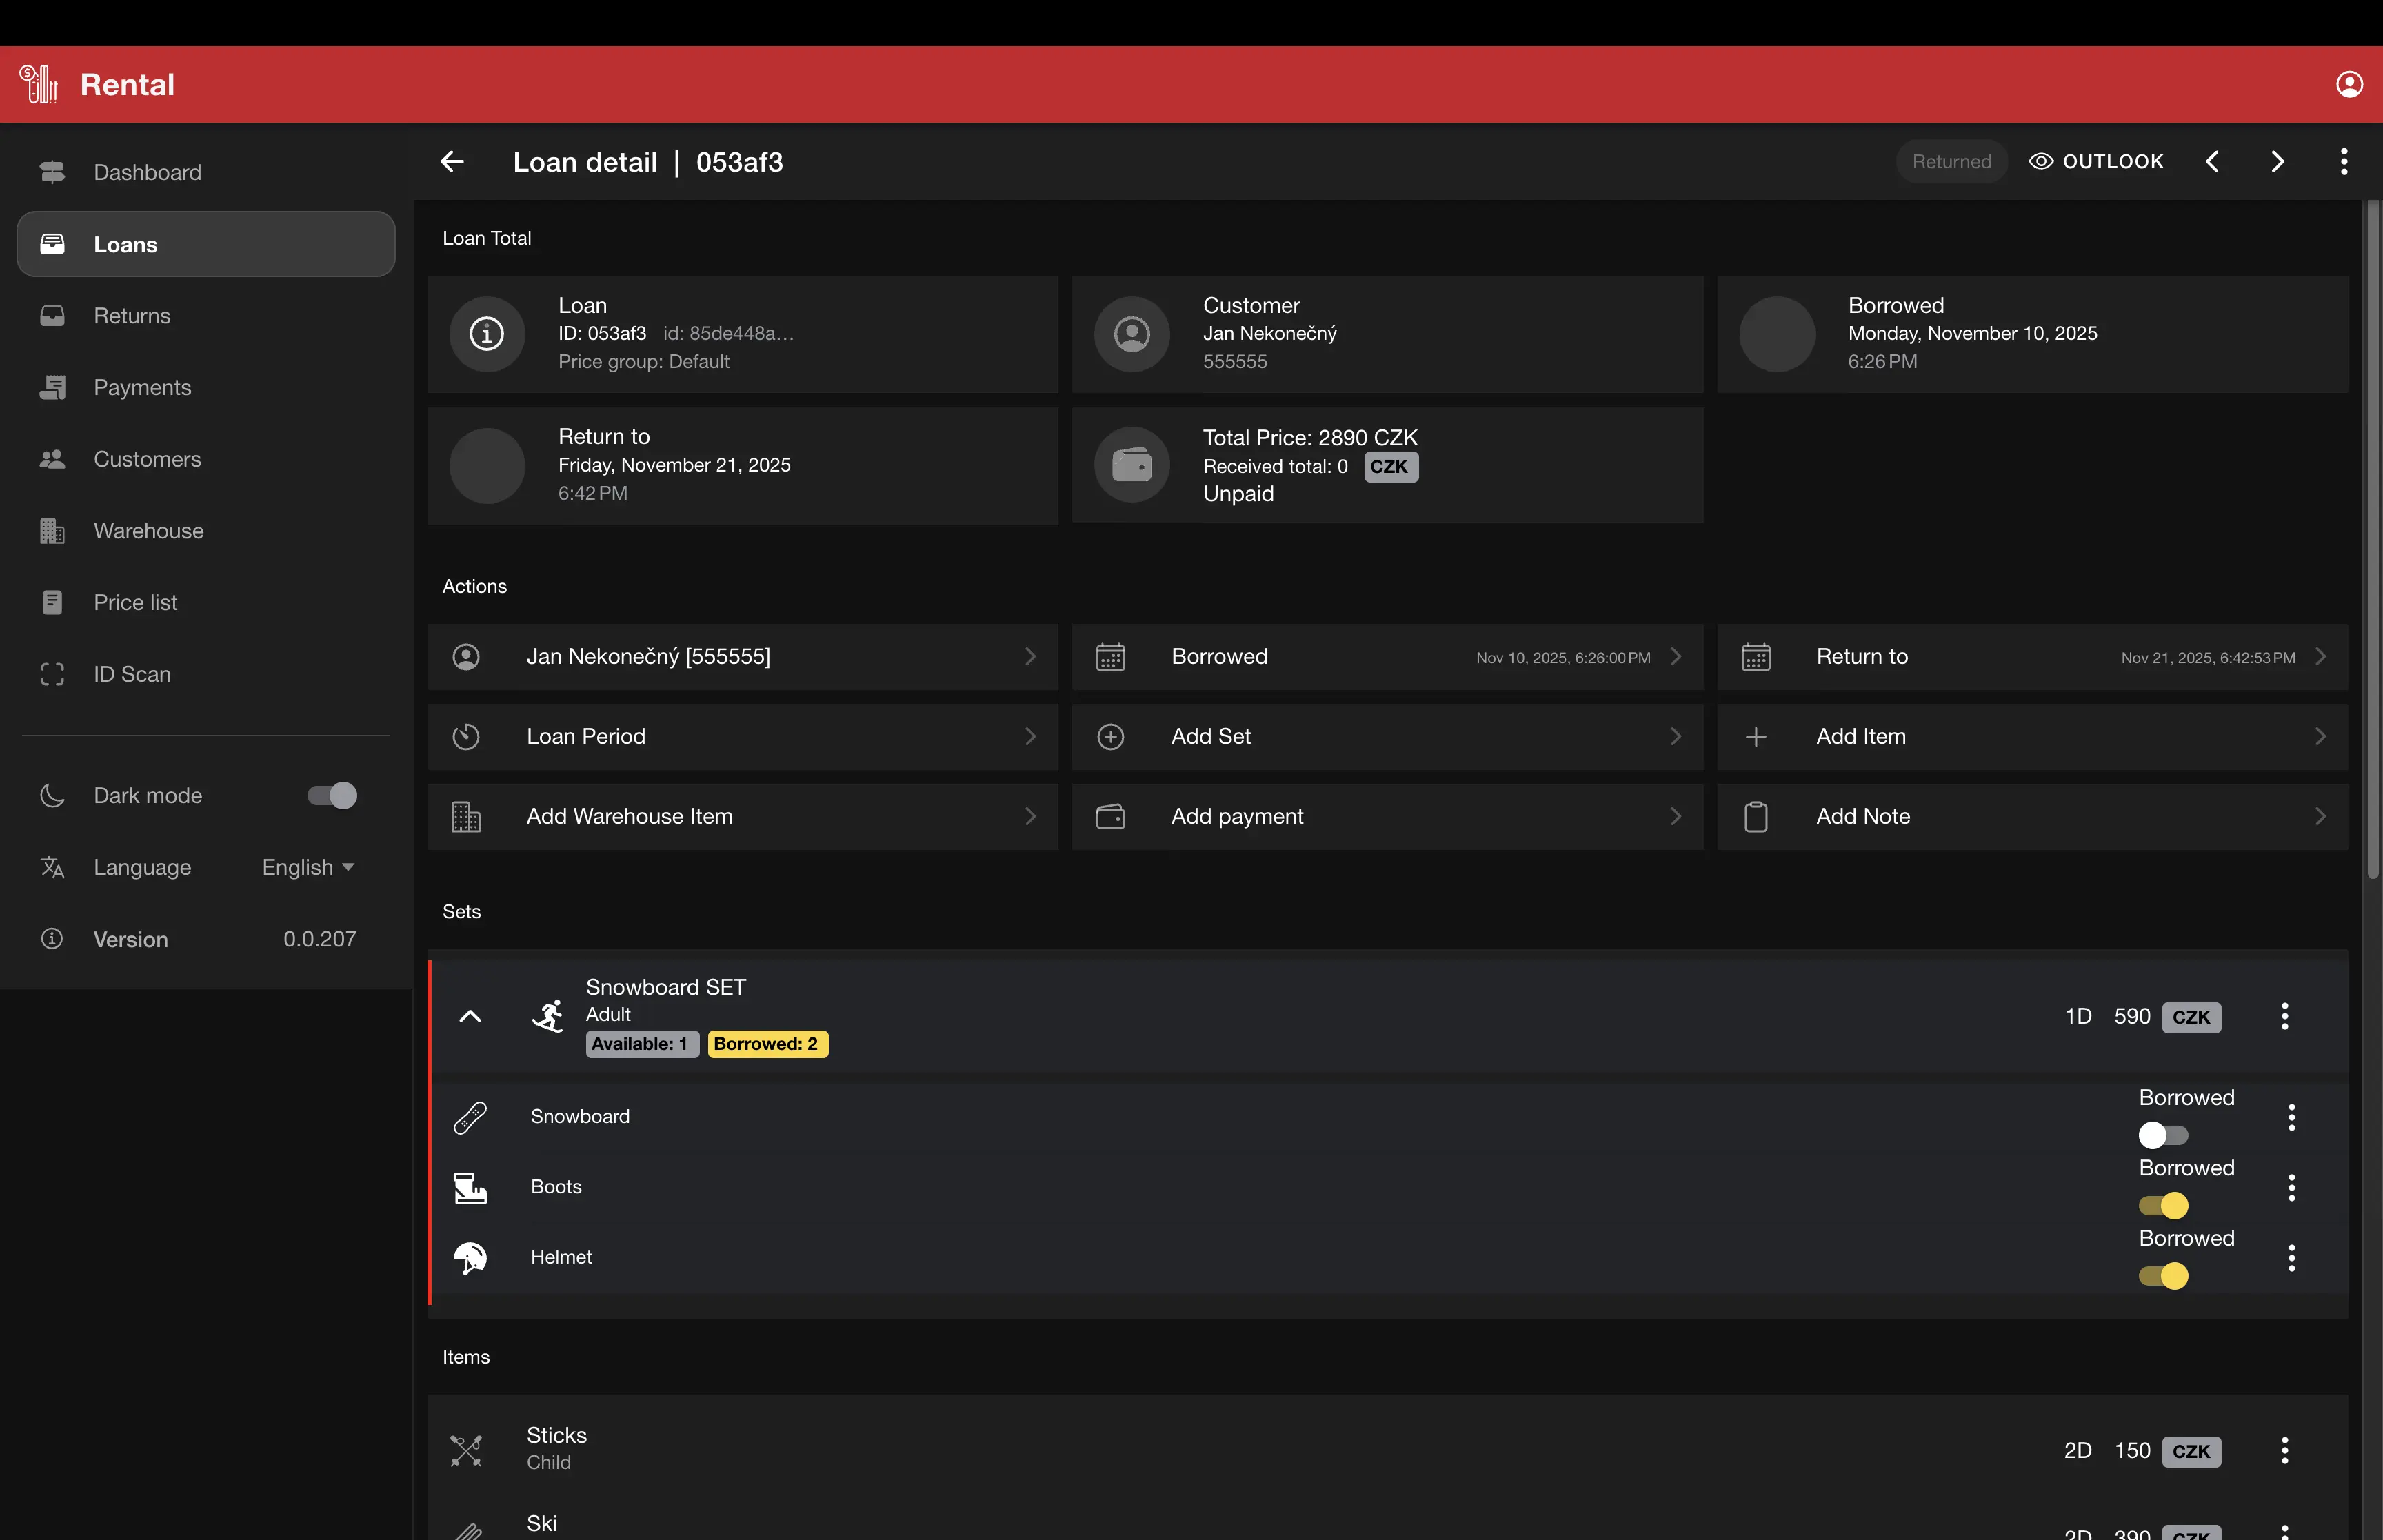Open the Price list page
Viewport: 2383px width, 1540px height.
tap(206, 603)
